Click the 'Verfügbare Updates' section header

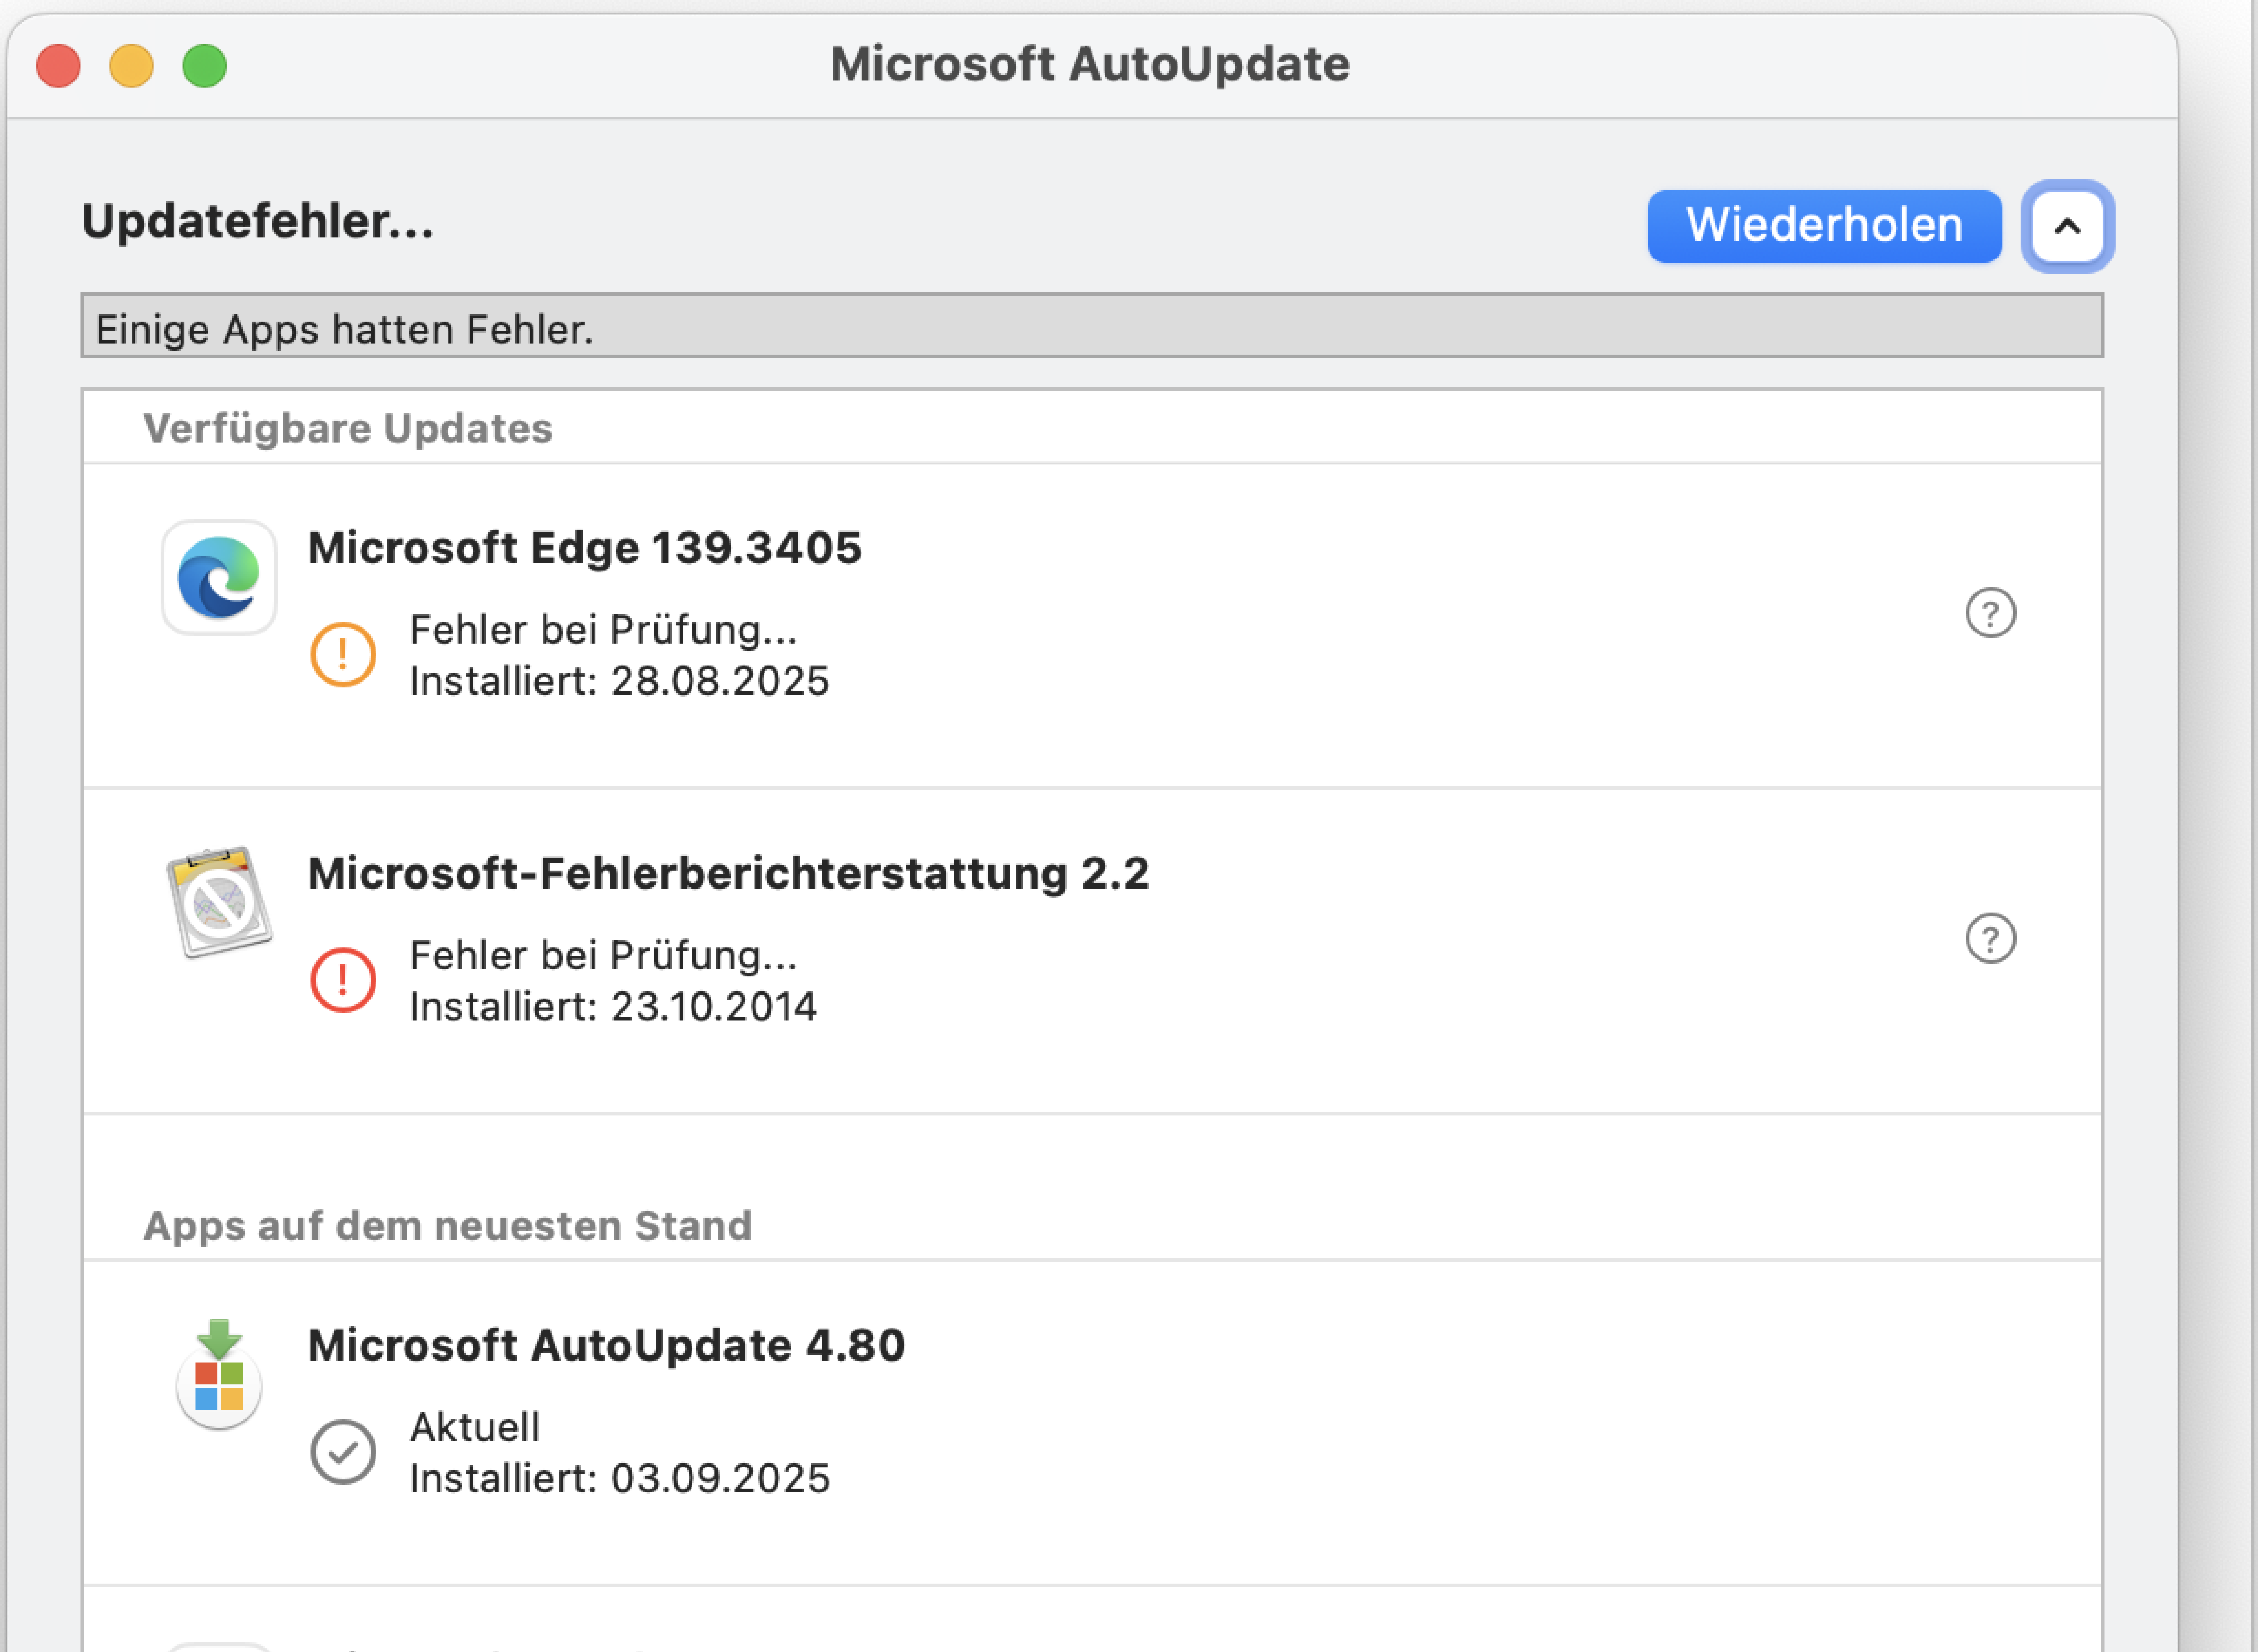coord(348,428)
